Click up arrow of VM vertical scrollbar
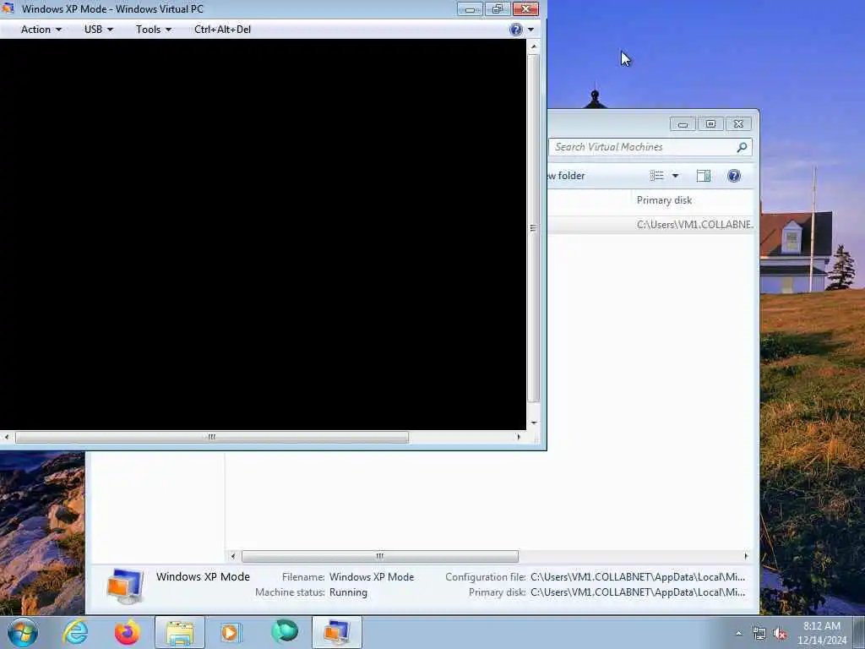The height and width of the screenshot is (649, 865). click(x=534, y=47)
